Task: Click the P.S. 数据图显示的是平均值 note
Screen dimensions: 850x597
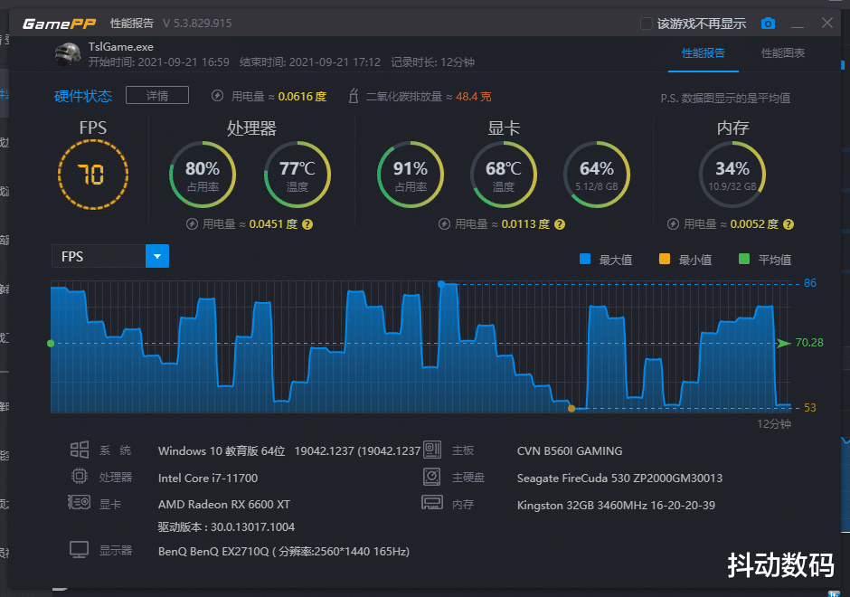Action: [725, 99]
